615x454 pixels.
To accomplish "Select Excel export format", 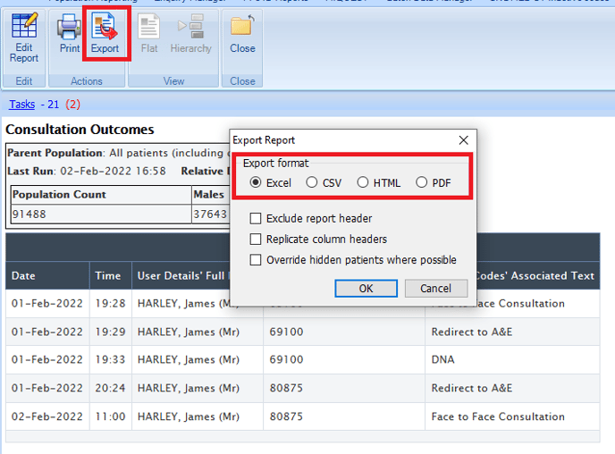I will pyautogui.click(x=257, y=182).
